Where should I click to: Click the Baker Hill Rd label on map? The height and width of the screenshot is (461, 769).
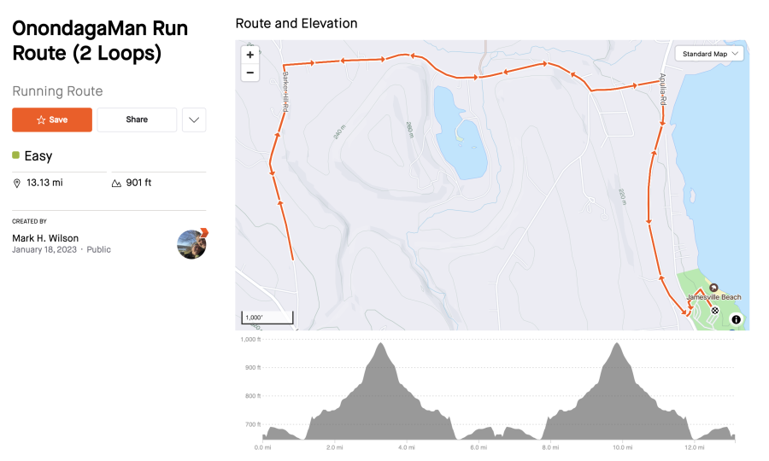[x=285, y=90]
